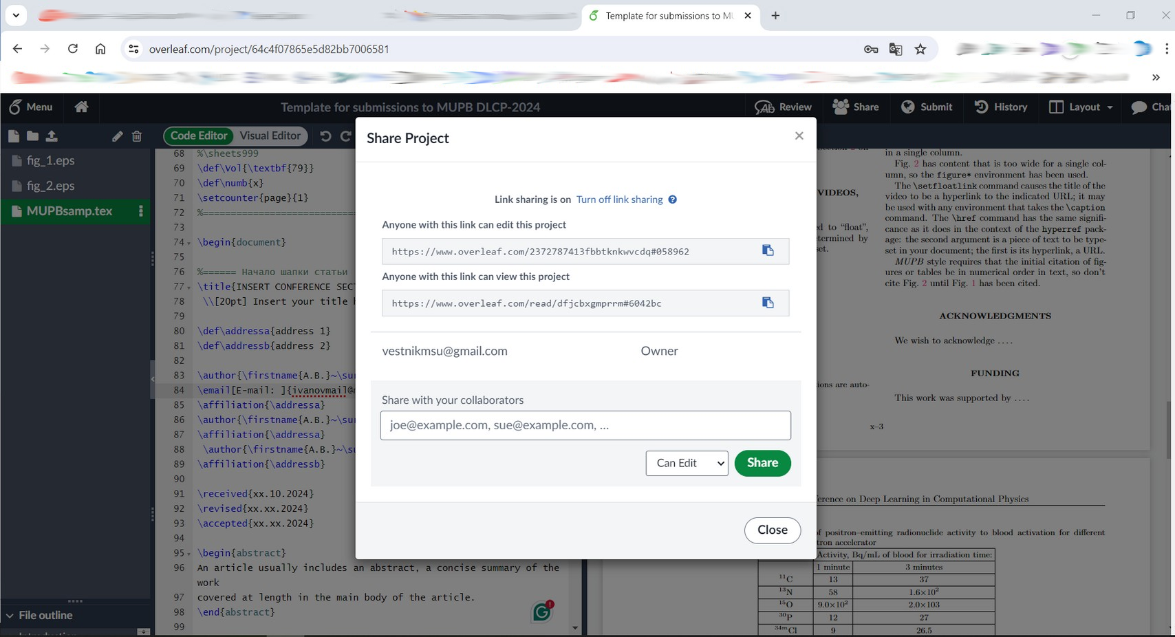Click the rename pencil icon
The image size is (1175, 637).
pyautogui.click(x=118, y=136)
